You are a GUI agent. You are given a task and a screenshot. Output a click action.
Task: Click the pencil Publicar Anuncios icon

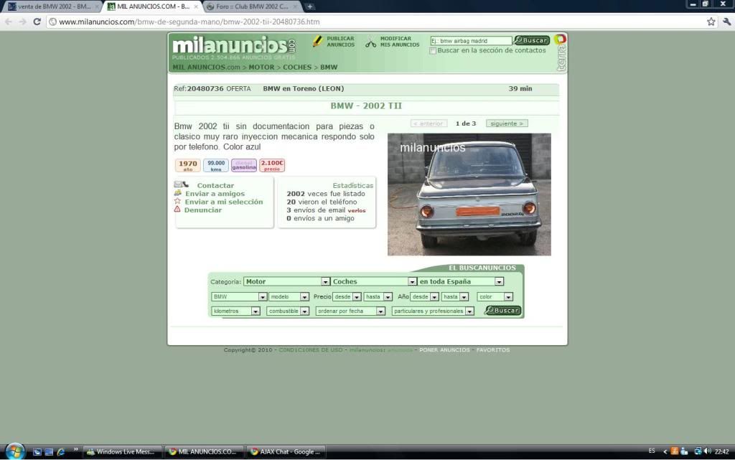point(317,42)
